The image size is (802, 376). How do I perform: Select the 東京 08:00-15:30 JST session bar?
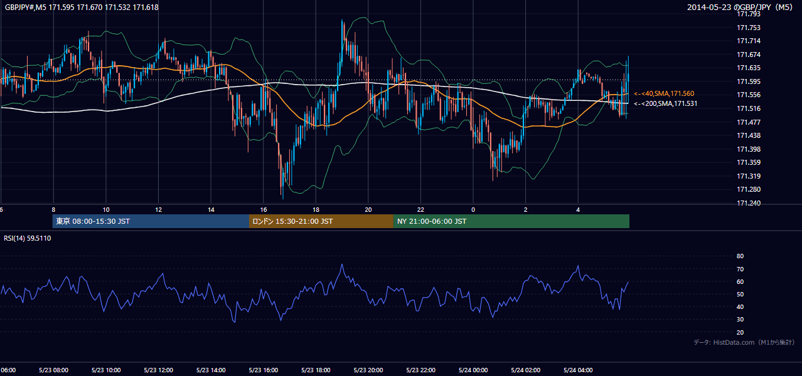pyautogui.click(x=151, y=221)
